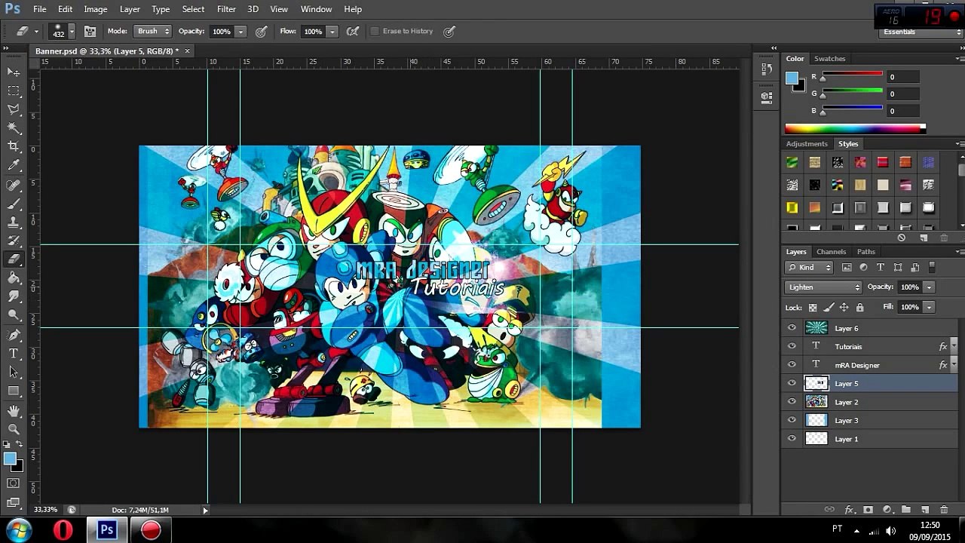Open the Filter menu
The height and width of the screenshot is (543, 965).
click(x=226, y=9)
